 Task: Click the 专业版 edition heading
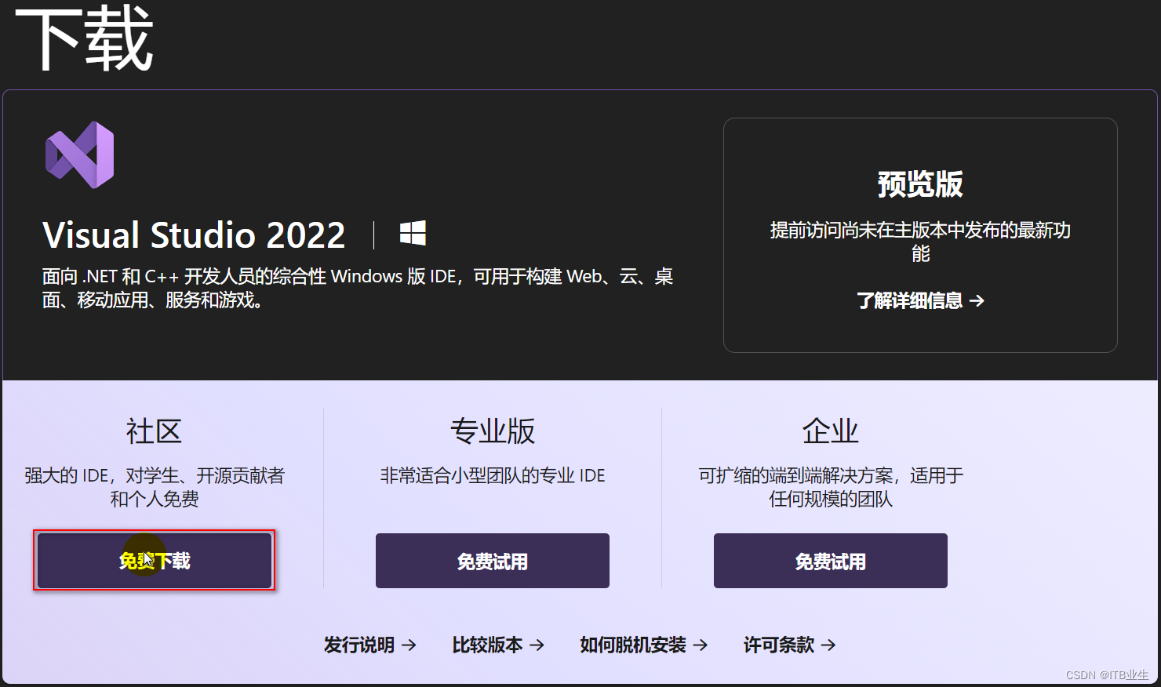493,431
